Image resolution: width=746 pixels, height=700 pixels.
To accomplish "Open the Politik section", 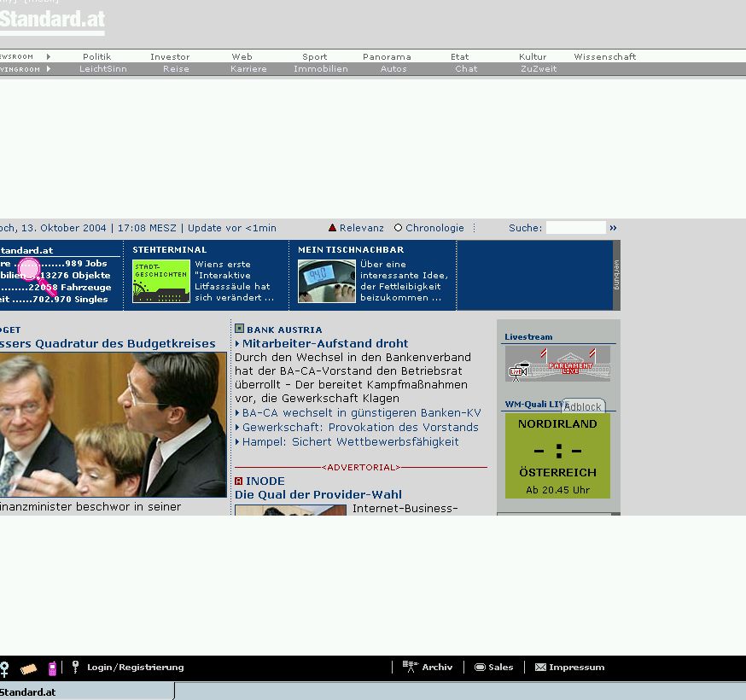I will tap(96, 56).
